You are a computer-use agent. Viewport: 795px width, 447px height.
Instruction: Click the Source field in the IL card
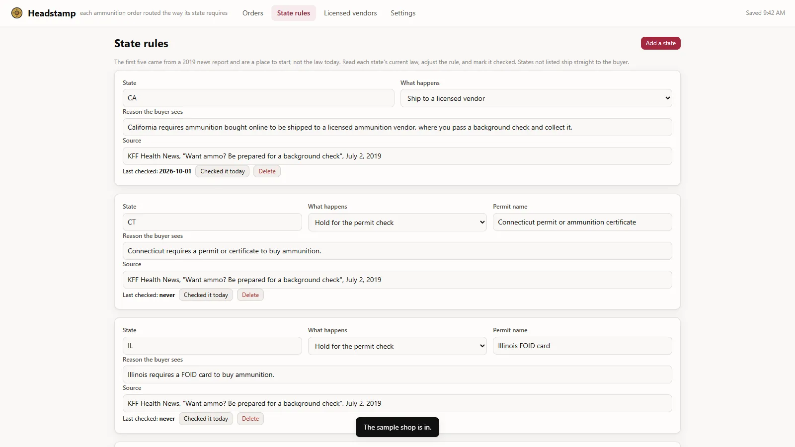[397, 403]
